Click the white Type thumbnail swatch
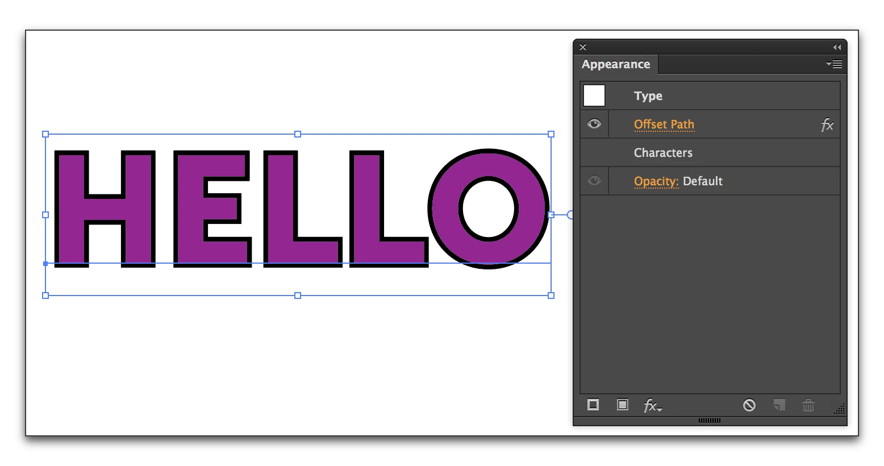Screen dimensions: 884x466 [x=594, y=95]
